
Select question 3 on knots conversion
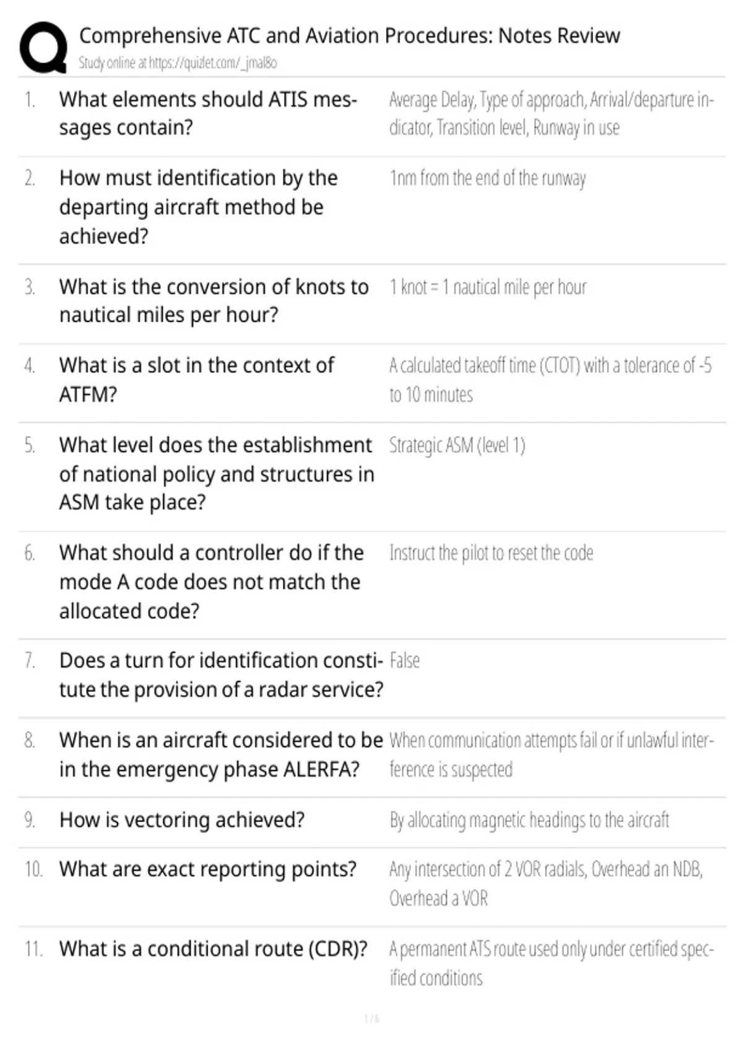coord(214,301)
